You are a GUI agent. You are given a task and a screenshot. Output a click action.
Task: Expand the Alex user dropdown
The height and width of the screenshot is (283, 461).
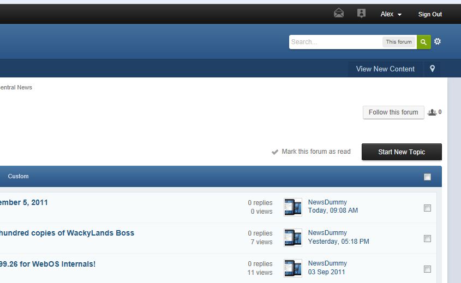click(391, 14)
